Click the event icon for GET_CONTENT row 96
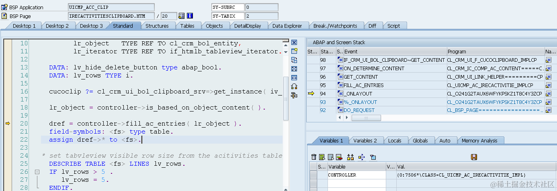Image resolution: width=557 pixels, height=191 pixels. coord(340,77)
